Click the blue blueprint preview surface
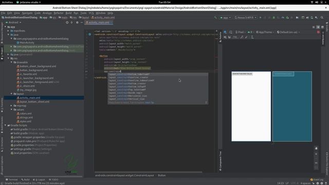329x185 pixels. (x=292, y=106)
